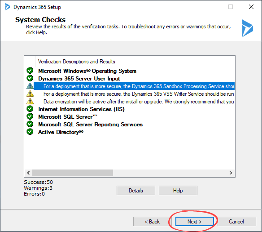Click the horizontal scrollbar right arrow
The height and width of the screenshot is (232, 262).
(x=231, y=173)
